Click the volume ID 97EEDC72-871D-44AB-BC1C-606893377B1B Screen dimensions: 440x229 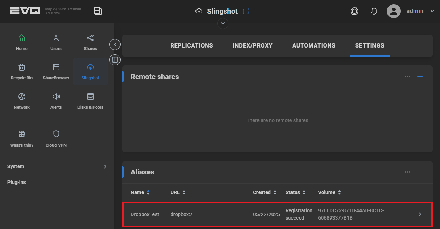click(351, 214)
